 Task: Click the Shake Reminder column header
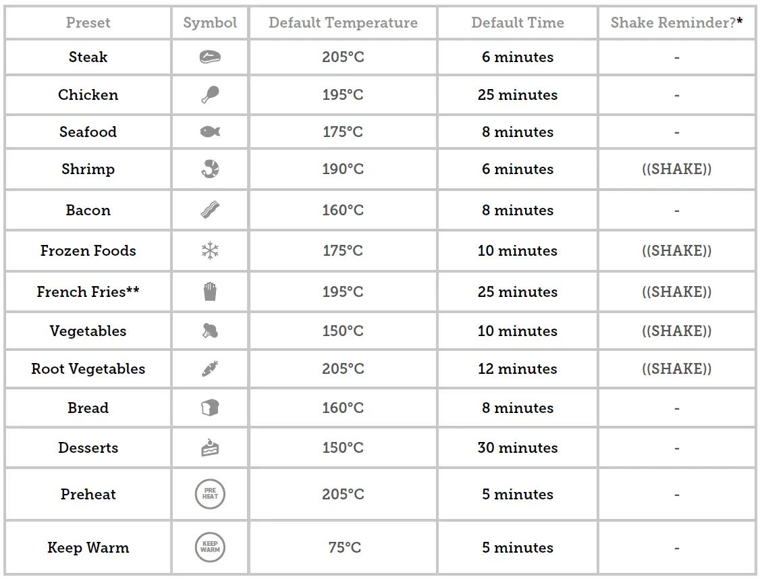[676, 23]
